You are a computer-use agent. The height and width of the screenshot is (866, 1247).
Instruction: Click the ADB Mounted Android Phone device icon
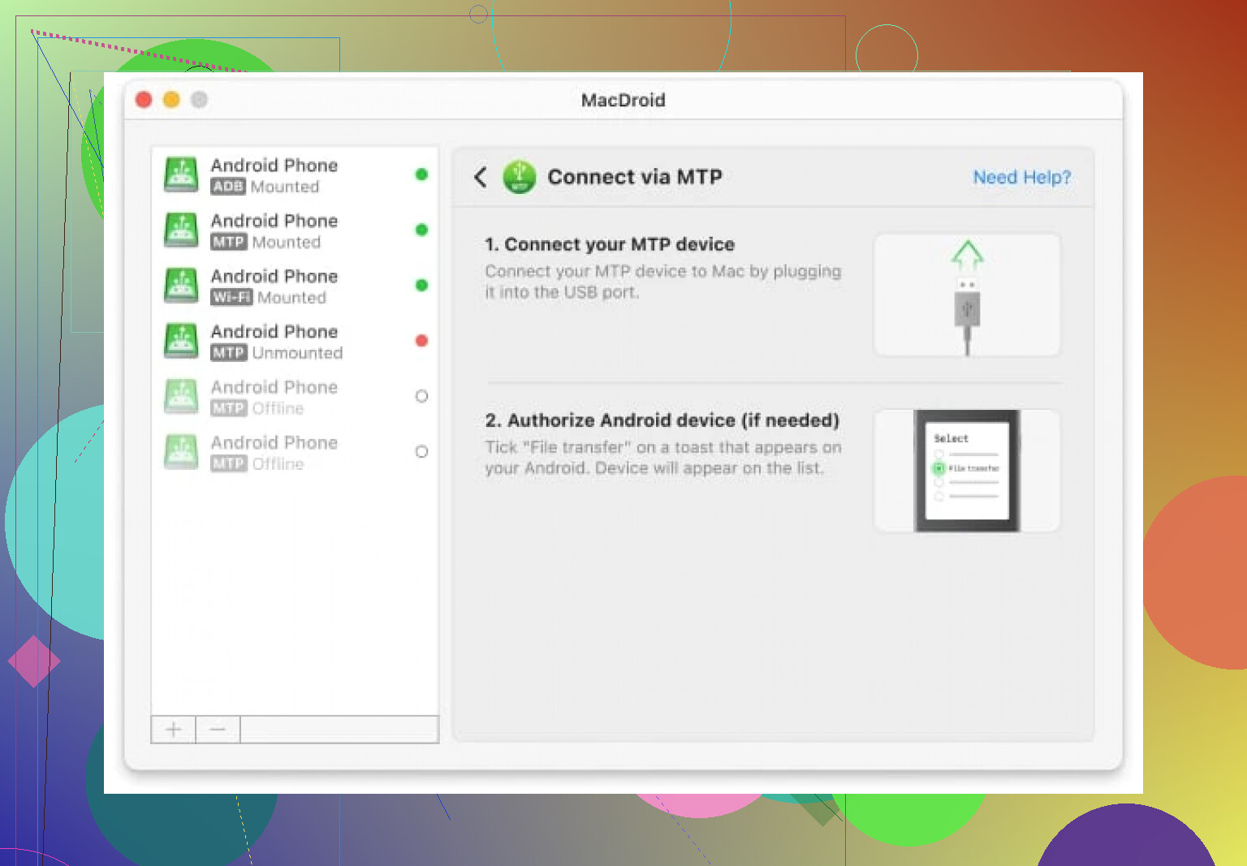pyautogui.click(x=181, y=174)
